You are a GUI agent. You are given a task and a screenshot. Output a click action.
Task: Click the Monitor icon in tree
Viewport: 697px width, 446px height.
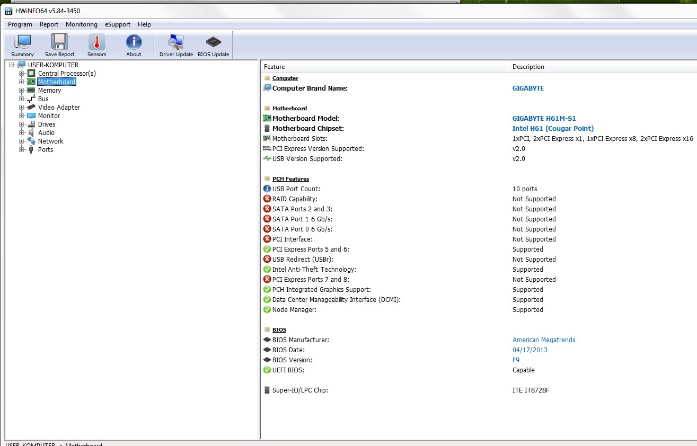(x=31, y=116)
